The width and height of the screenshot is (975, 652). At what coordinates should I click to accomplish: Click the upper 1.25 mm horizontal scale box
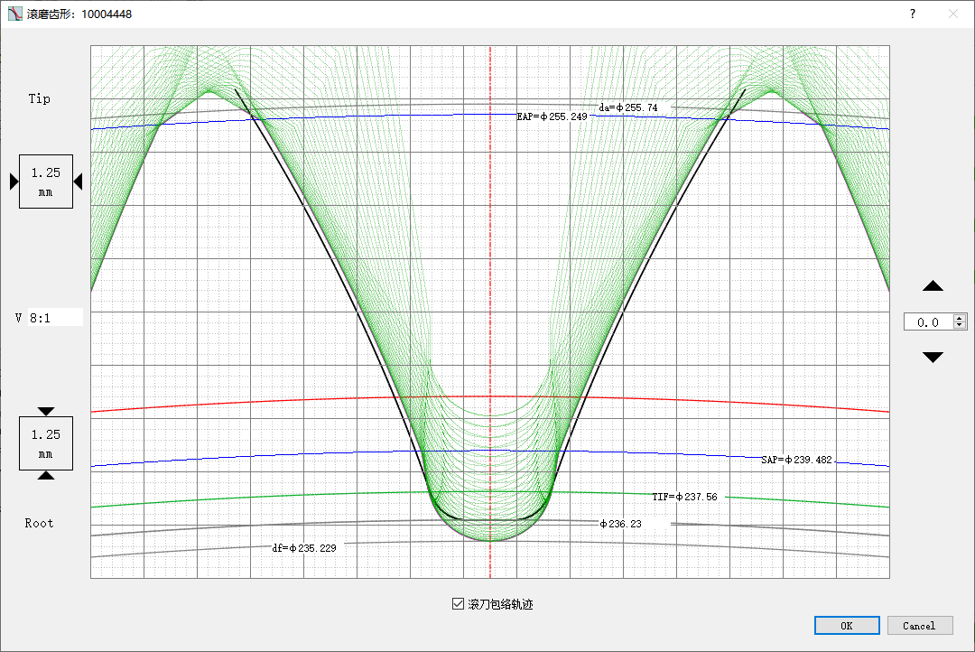[46, 182]
